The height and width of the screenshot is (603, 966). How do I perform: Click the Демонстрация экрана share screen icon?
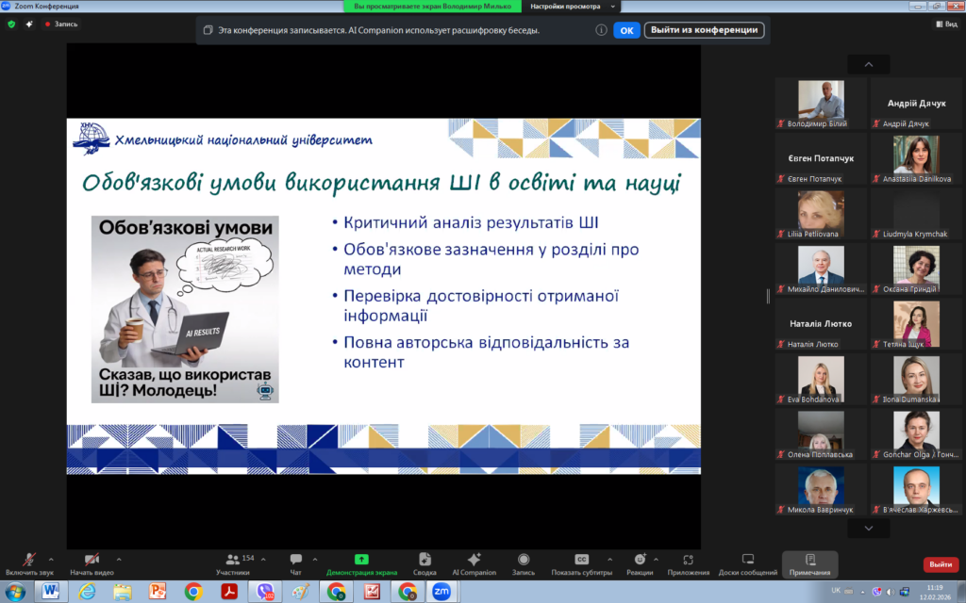click(361, 560)
